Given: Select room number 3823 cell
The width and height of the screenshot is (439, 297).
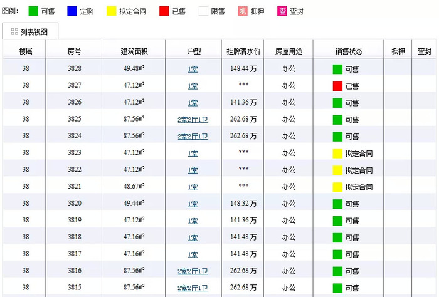Looking at the screenshot, I should tap(75, 152).
